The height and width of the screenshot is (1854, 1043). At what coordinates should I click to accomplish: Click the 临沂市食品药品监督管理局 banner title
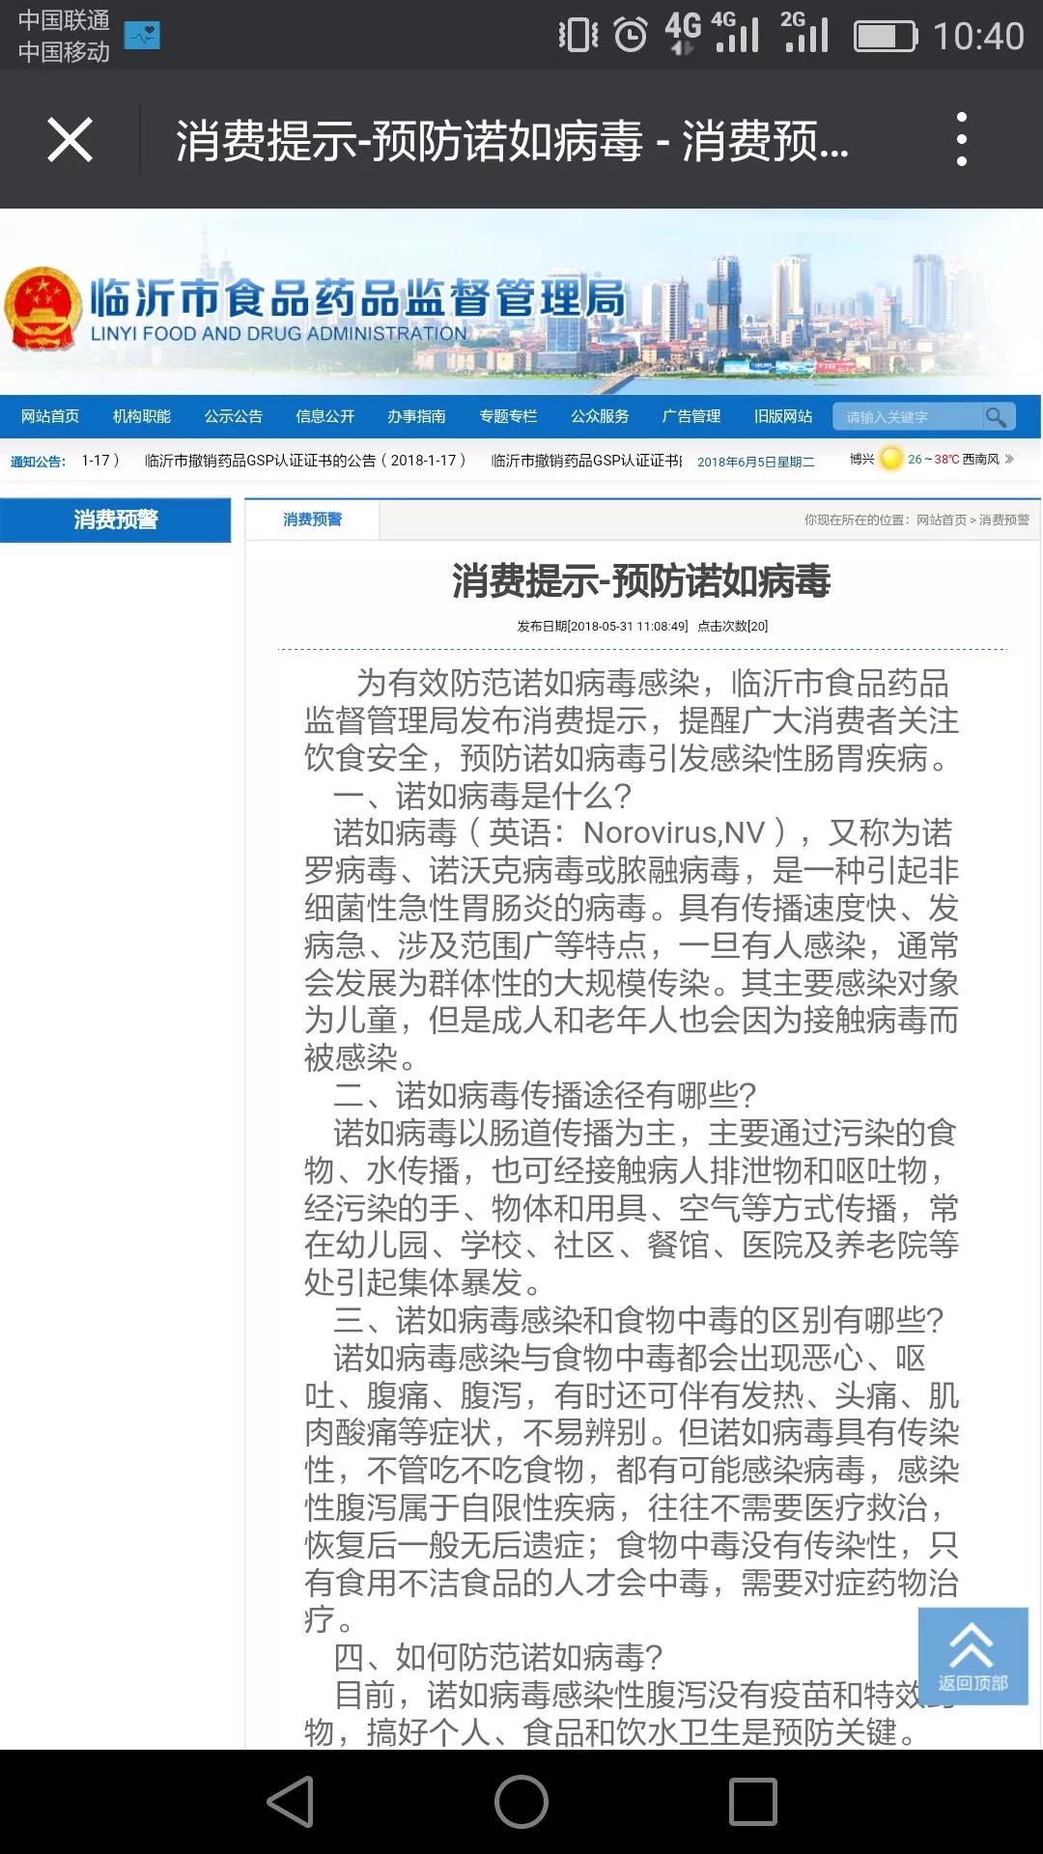[358, 298]
